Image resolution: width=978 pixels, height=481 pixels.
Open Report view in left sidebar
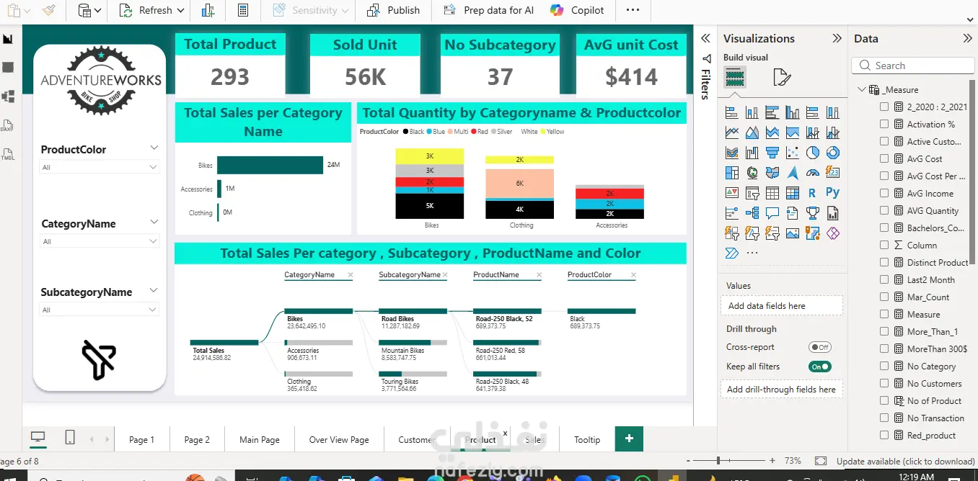(x=8, y=39)
